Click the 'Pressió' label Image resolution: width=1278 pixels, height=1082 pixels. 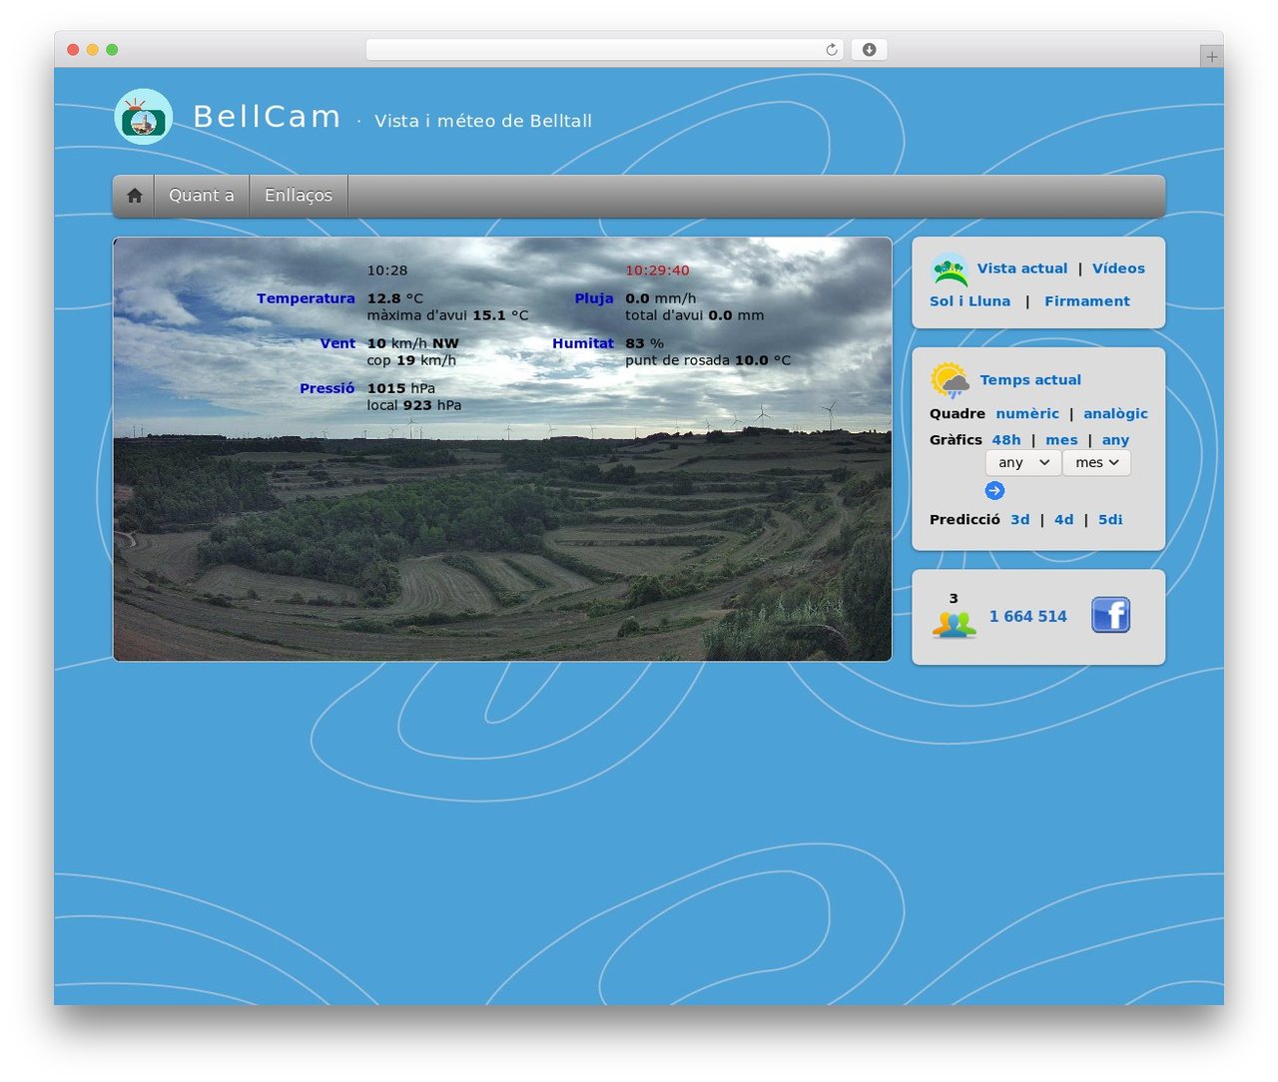click(326, 388)
